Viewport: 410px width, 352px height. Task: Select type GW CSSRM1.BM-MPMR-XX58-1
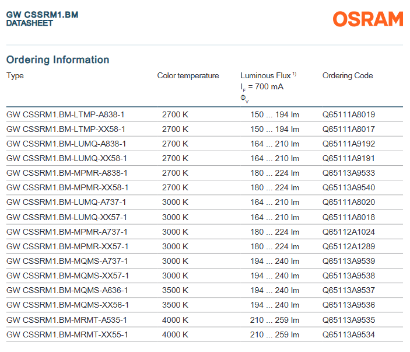[x=67, y=187]
